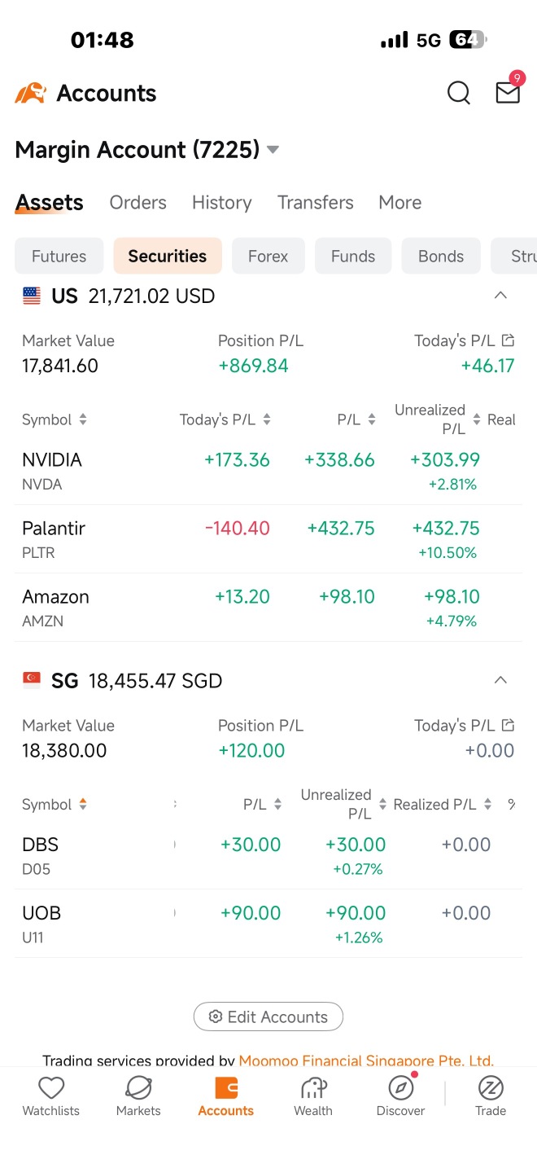Image resolution: width=537 pixels, height=1168 pixels.
Task: Switch to the Orders tab
Action: point(138,202)
